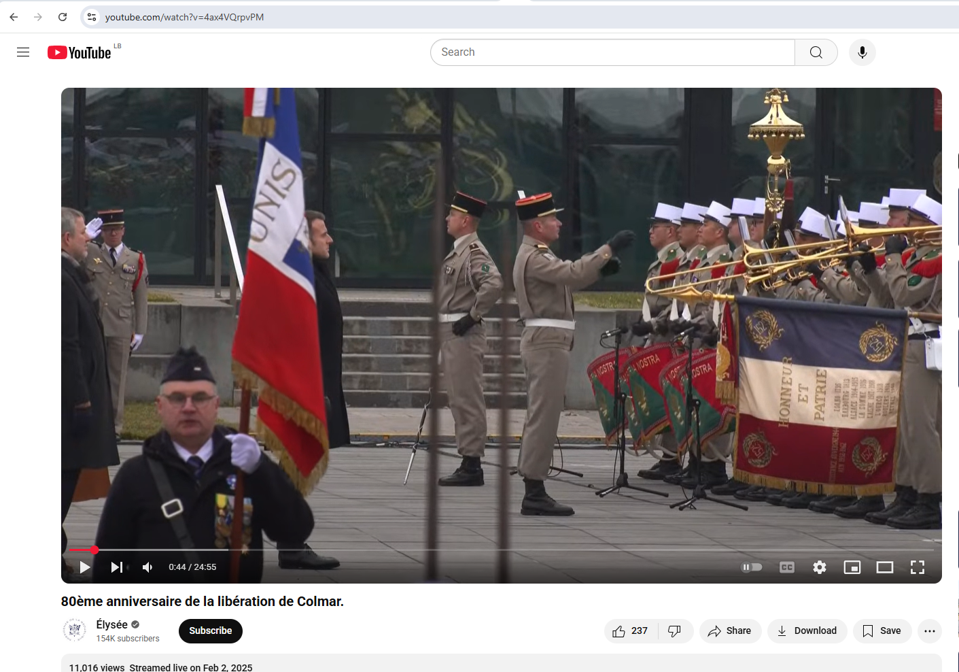Mute the video volume
The width and height of the screenshot is (959, 672).
(x=147, y=567)
